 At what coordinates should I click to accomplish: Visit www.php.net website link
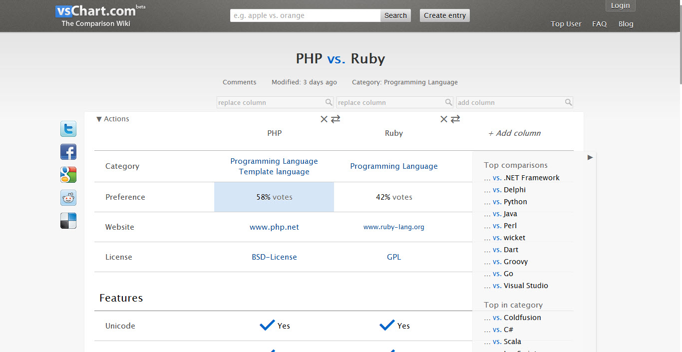[274, 227]
